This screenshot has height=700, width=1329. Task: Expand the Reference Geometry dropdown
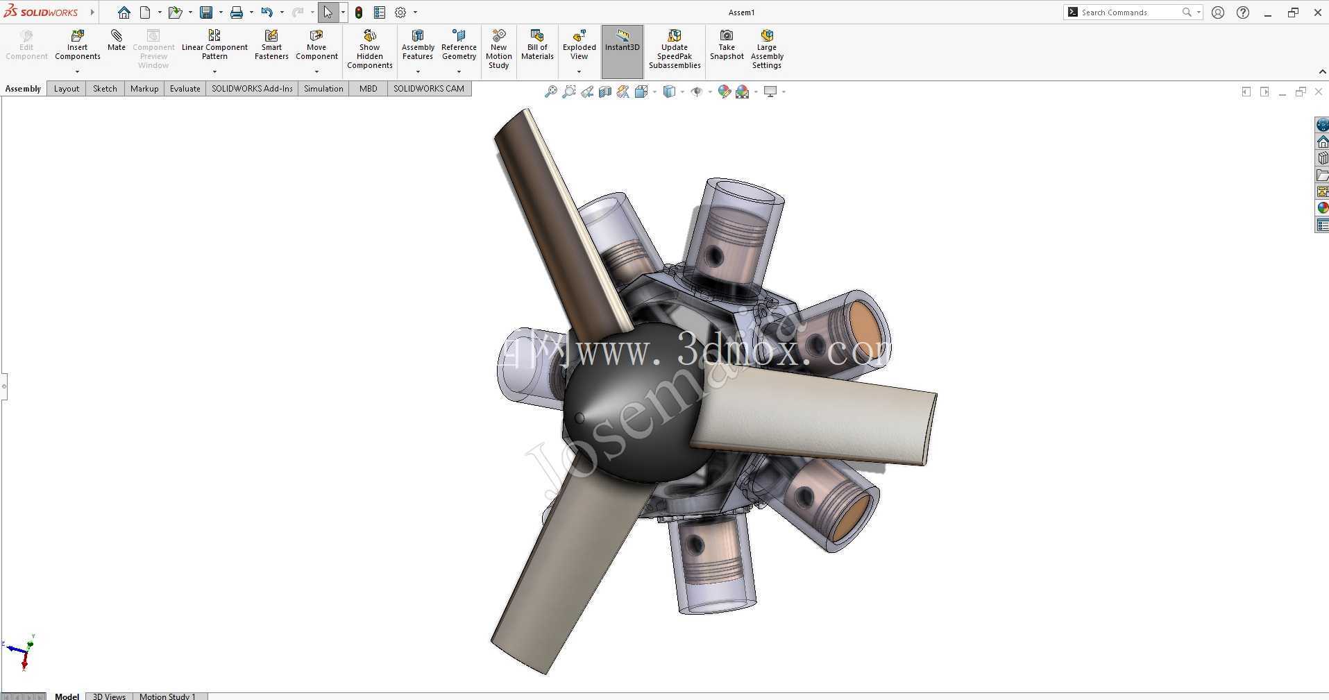coord(459,71)
